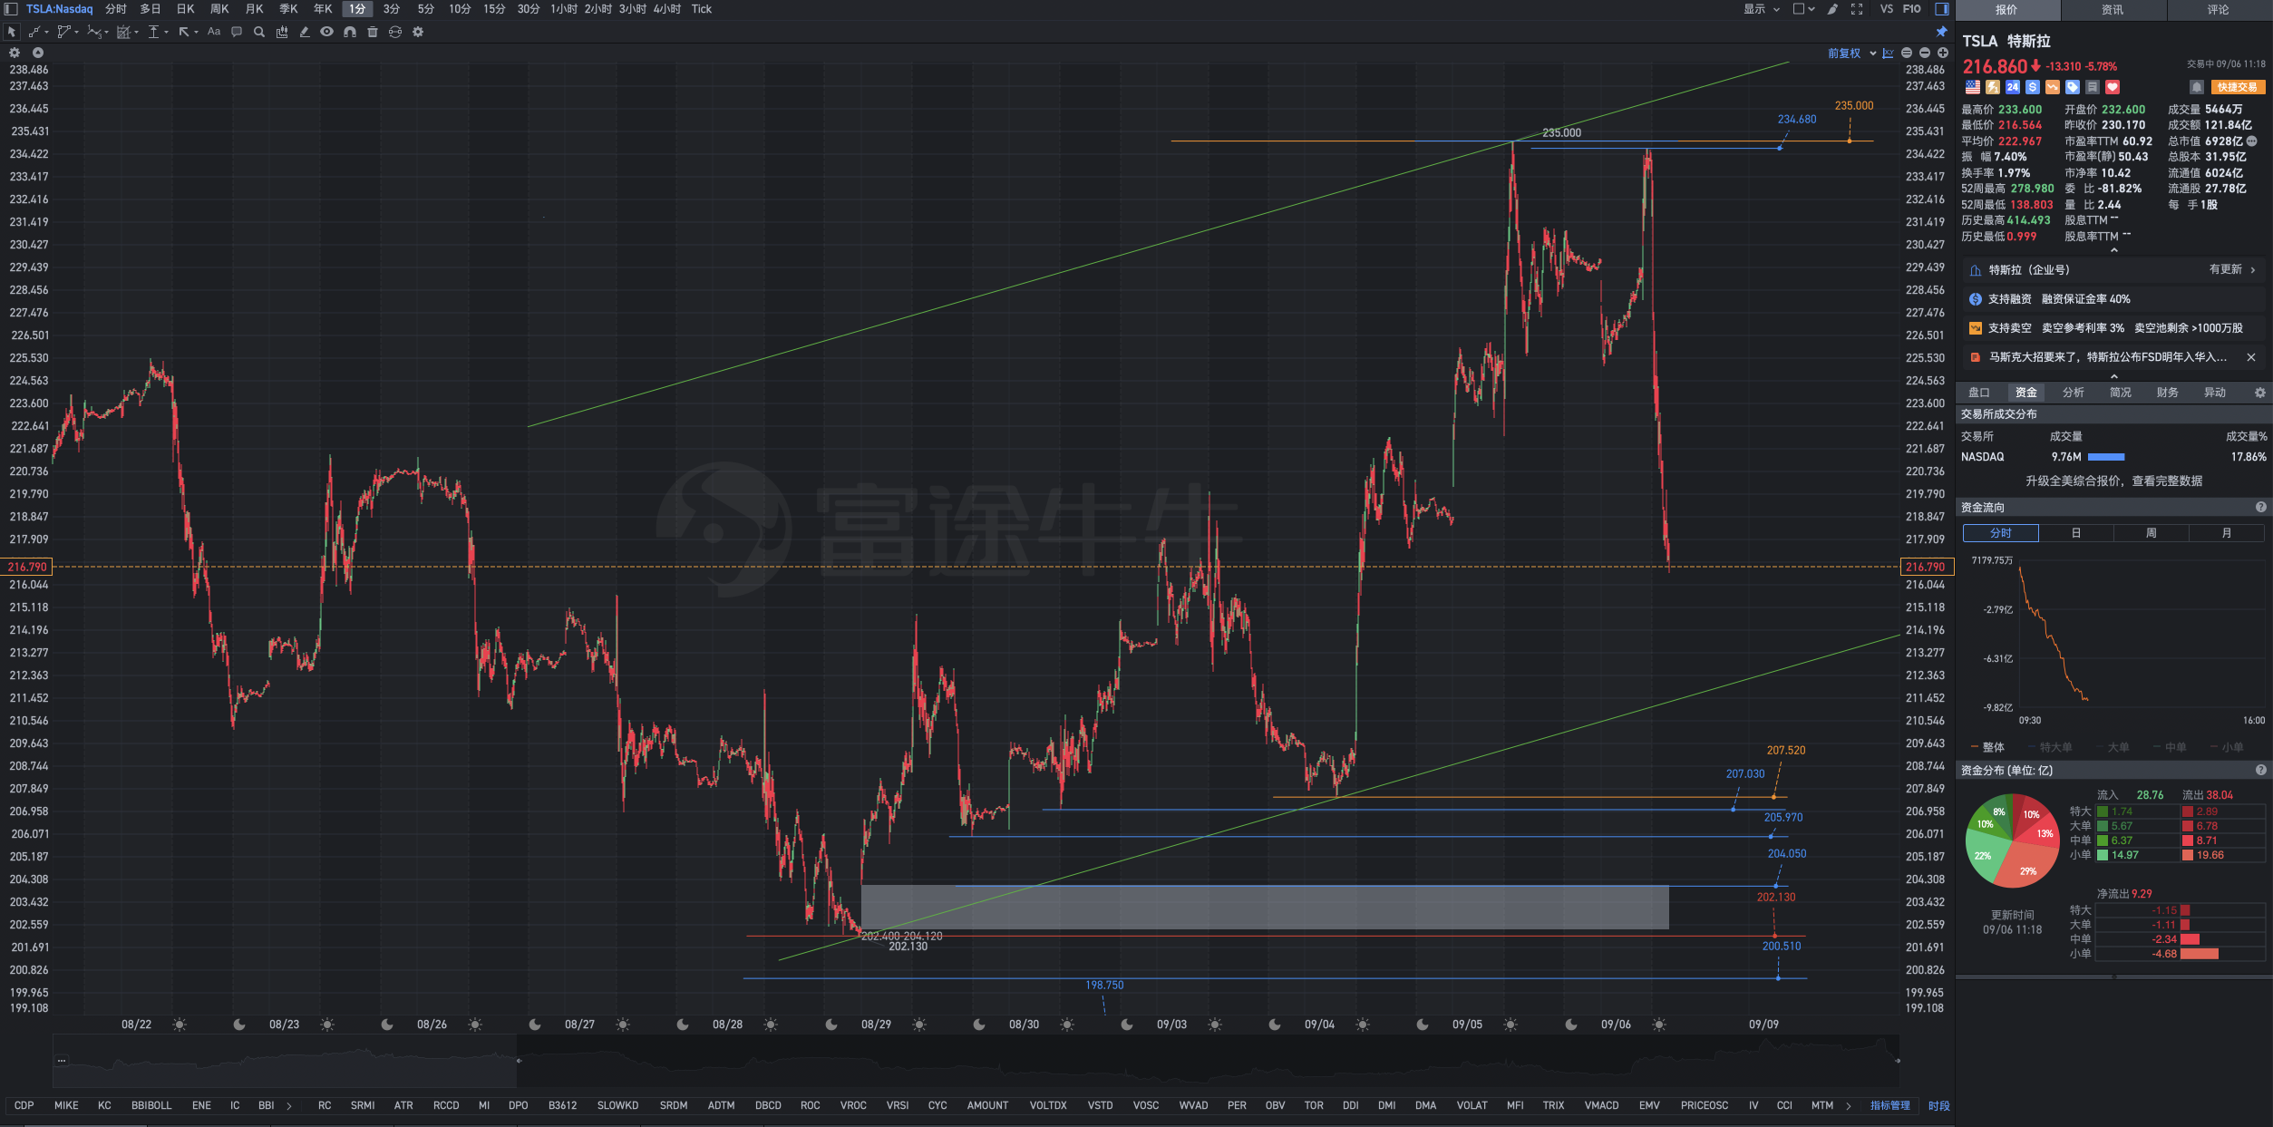The image size is (2273, 1127).
Task: Open the 评论 comments tab
Action: click(2219, 10)
